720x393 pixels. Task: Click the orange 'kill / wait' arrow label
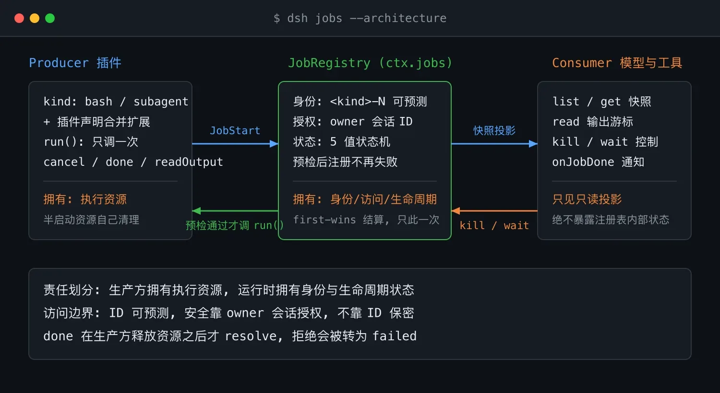494,225
